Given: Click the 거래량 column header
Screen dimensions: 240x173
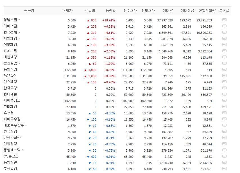Looking at the screenshot, I should point(168,10).
